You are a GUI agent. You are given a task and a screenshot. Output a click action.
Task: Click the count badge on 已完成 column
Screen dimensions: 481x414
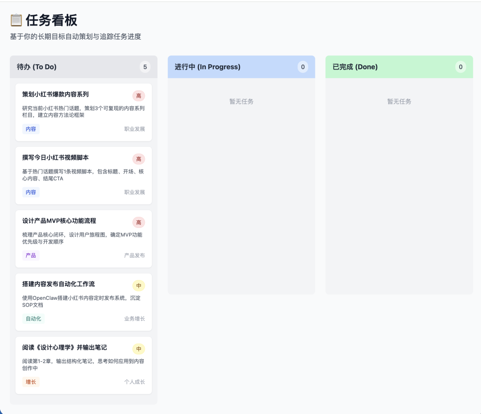(x=461, y=66)
